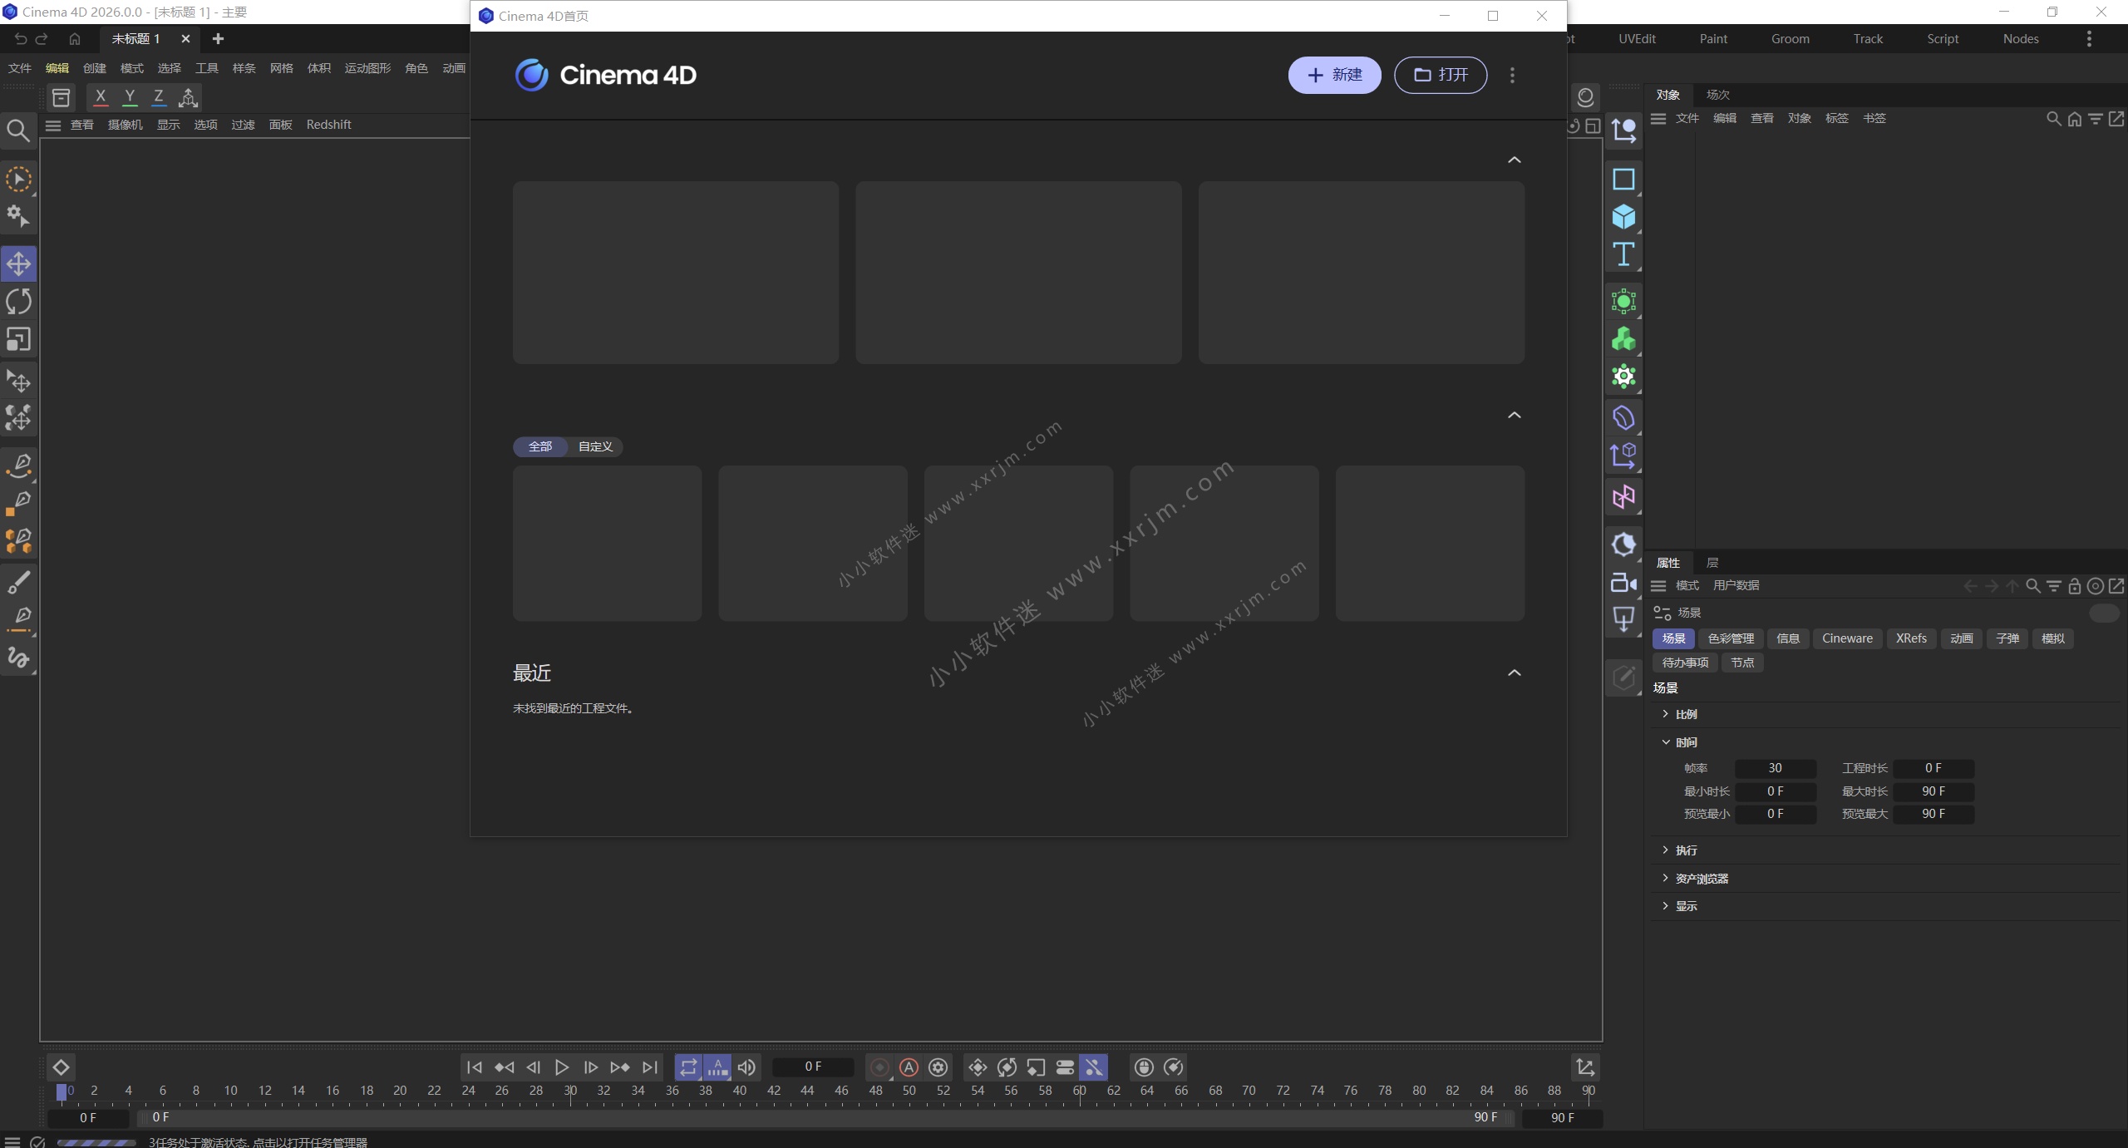The width and height of the screenshot is (2128, 1148).
Task: Expand the 比例 section
Action: tap(1666, 714)
